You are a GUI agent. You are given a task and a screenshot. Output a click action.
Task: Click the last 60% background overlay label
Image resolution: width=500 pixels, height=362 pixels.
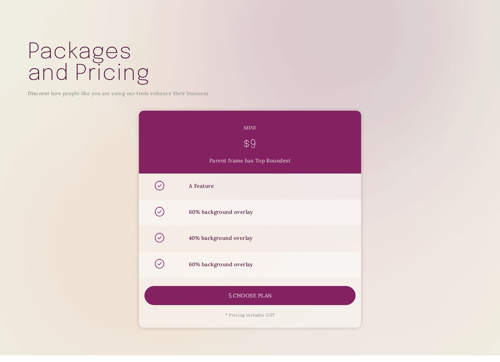point(221,264)
